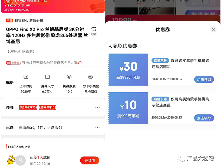Tap the yellow mascot avatar in group row
The image size is (221, 168).
11,160
